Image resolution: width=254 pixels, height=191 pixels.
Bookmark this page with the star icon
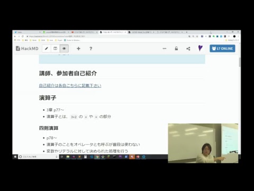click(x=197, y=36)
